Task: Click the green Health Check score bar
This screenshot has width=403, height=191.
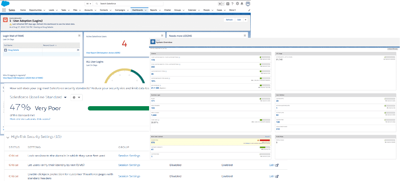Action: point(119,109)
